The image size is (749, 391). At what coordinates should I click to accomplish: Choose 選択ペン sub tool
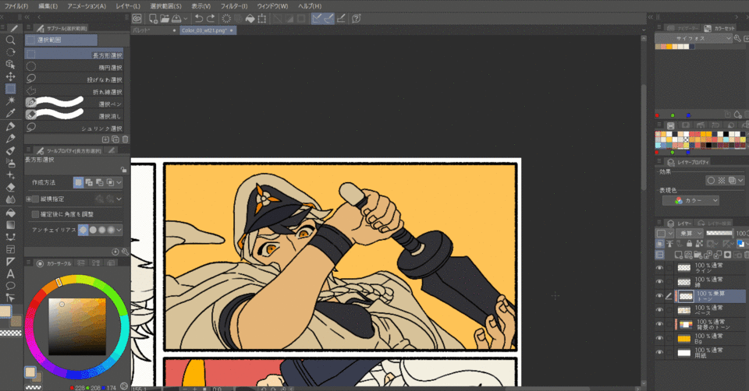(x=74, y=104)
